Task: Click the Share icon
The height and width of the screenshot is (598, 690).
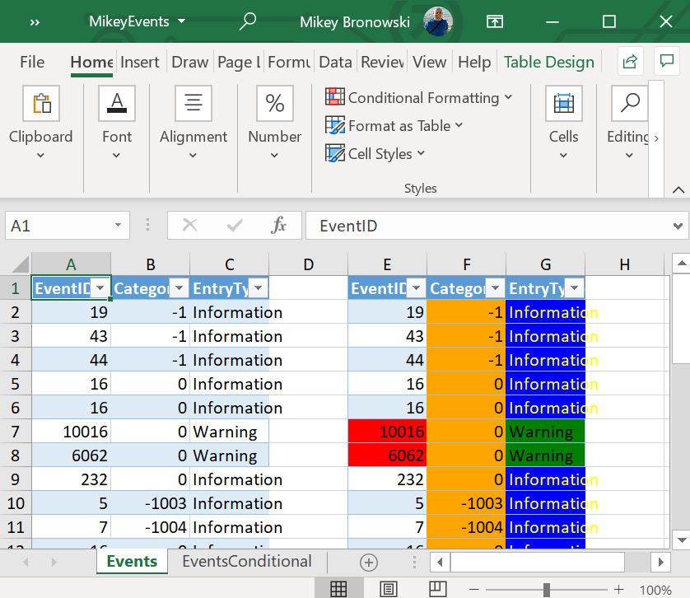Action: tap(629, 62)
